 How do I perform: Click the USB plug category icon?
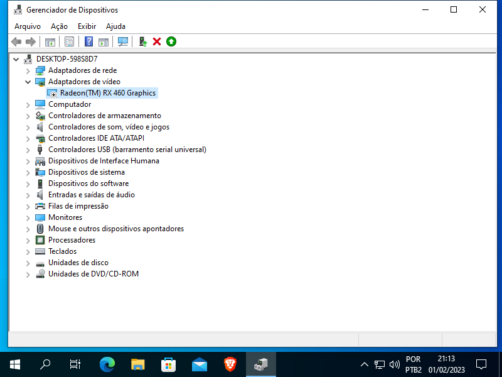[x=40, y=150]
